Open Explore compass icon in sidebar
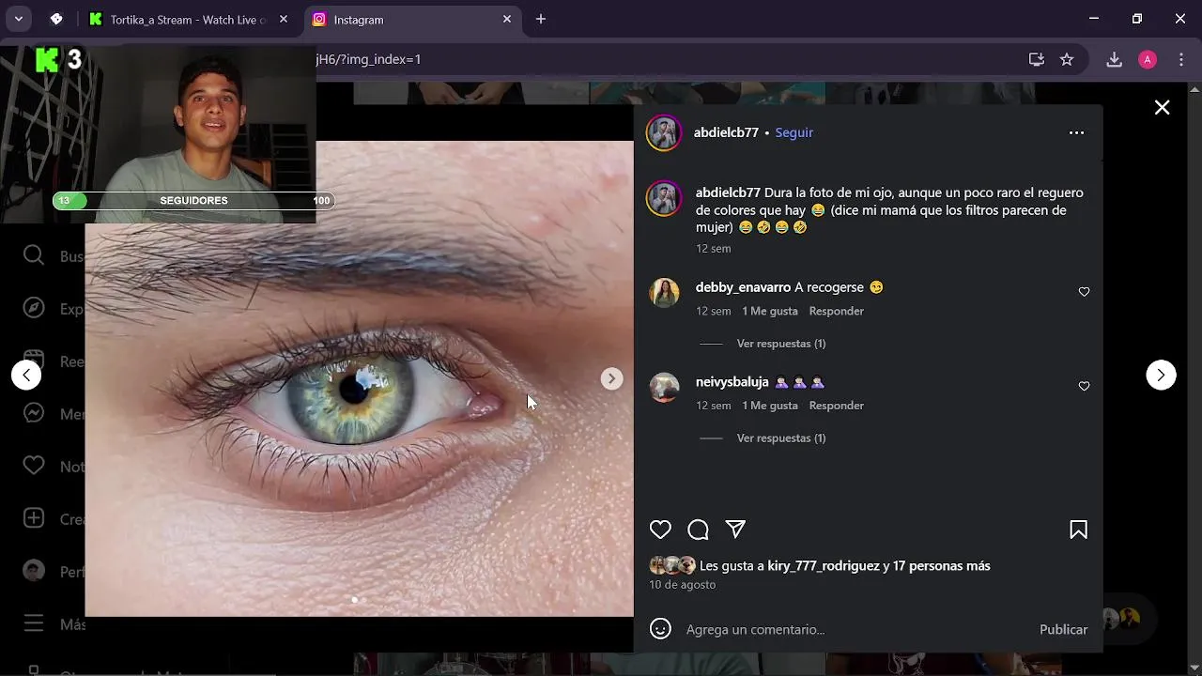Viewport: 1202px width, 676px height. click(34, 308)
